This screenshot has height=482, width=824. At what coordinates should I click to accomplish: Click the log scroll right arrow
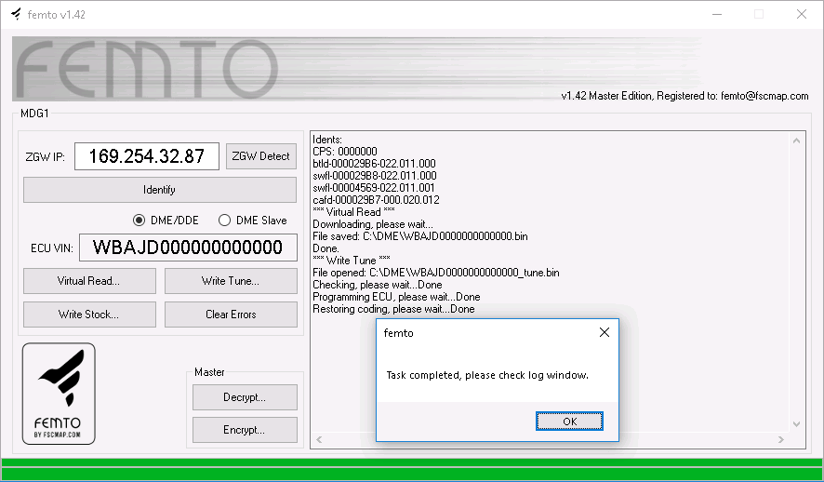[x=783, y=439]
